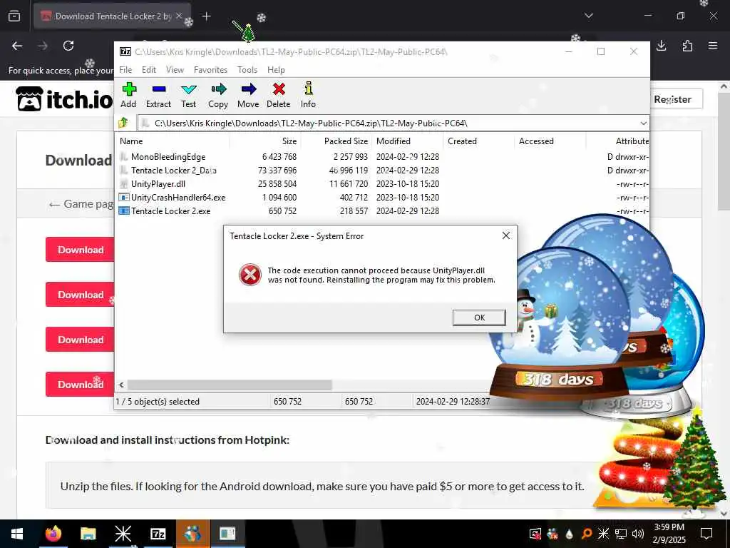This screenshot has height=548, width=730.
Task: Go back to the Game page link
Action: click(x=81, y=204)
